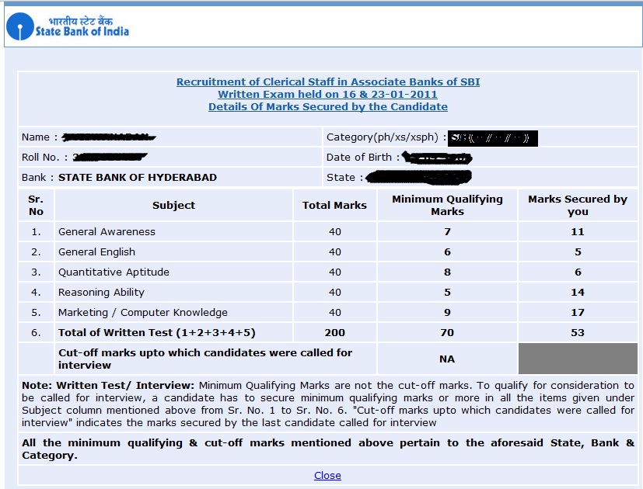Image resolution: width=643 pixels, height=489 pixels.
Task: Click minimum qualifying marks 8 for Quantitative Aptitude
Action: pos(447,272)
